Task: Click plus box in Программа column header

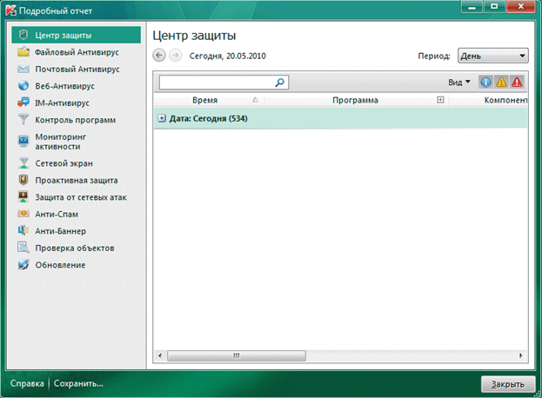Action: (x=440, y=100)
